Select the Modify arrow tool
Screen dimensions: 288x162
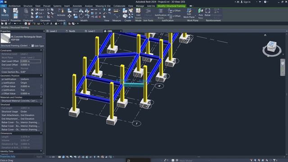click(x=5, y=13)
